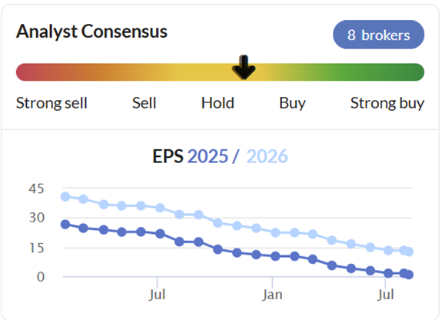This screenshot has width=442, height=320.
Task: Select the Hold rating label
Action: [x=218, y=103]
